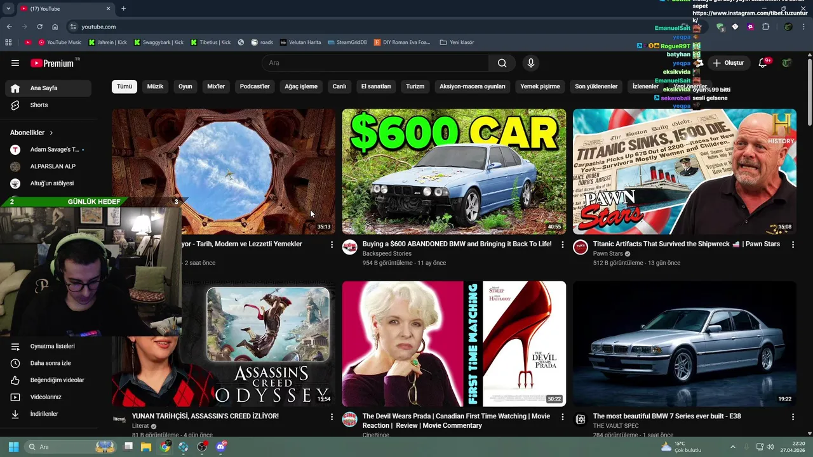Open the tab search dropdown arrow
Viewport: 813px width, 457px height.
point(8,8)
